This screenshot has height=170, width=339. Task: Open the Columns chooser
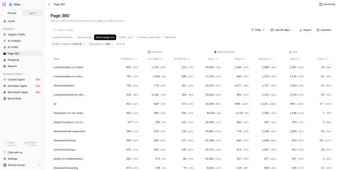click(x=324, y=30)
